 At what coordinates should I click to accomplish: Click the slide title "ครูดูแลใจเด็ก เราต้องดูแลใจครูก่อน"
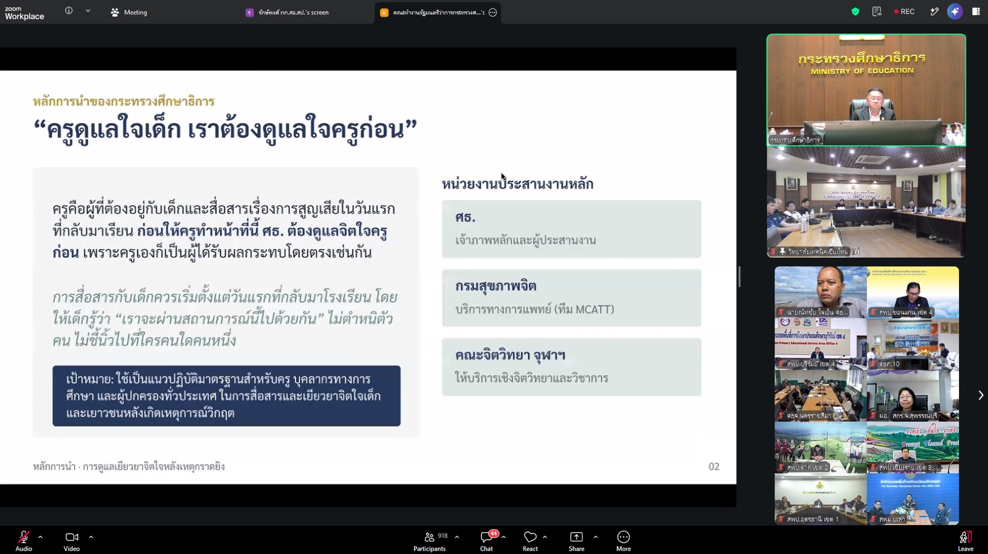(225, 129)
